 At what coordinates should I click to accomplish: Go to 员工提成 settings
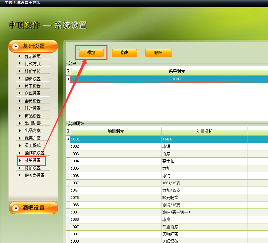[x=33, y=145]
